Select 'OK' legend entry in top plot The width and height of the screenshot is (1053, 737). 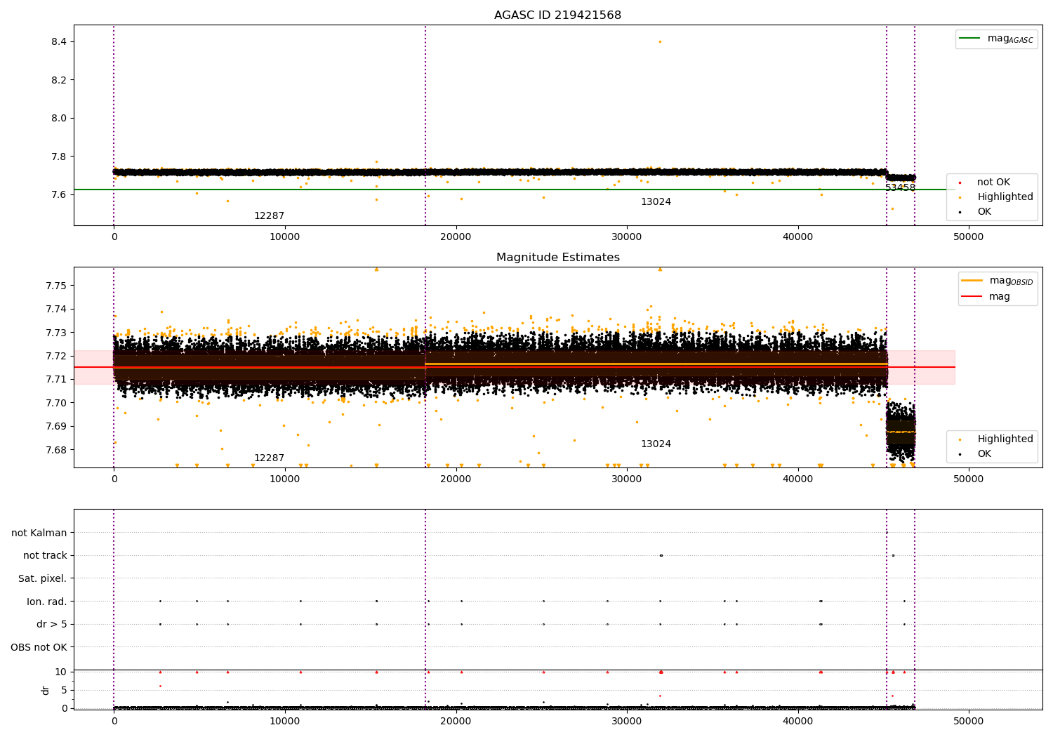click(x=984, y=212)
